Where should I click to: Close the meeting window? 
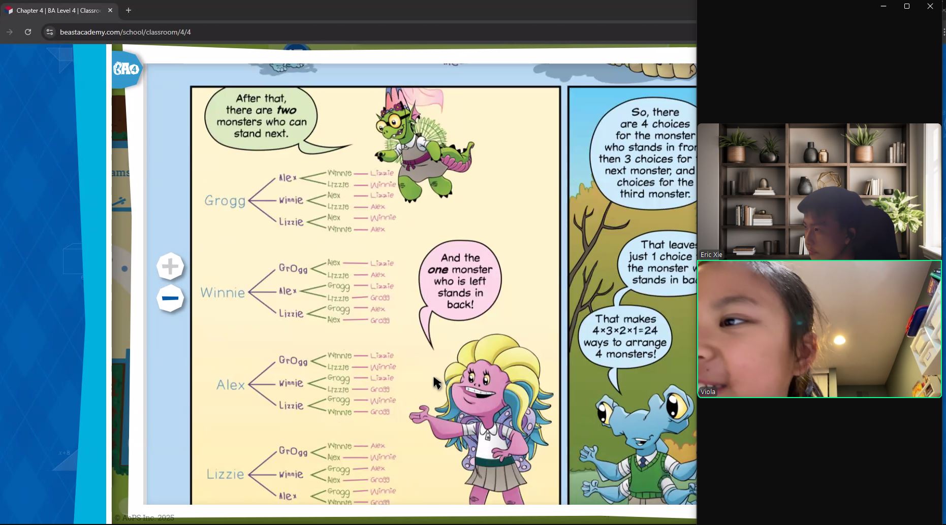(x=930, y=6)
